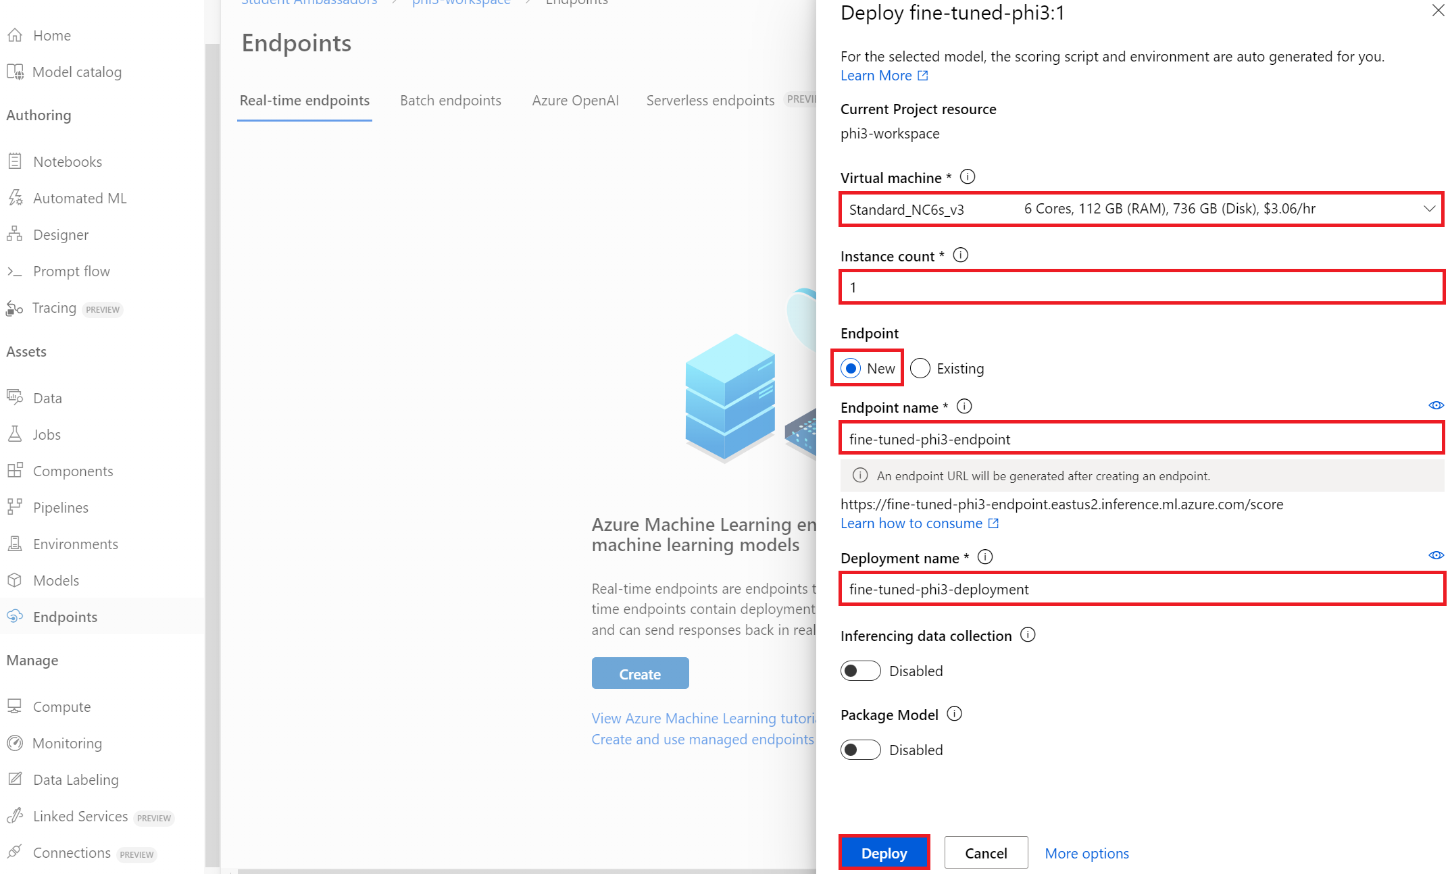Click the Home icon in sidebar

pos(15,35)
